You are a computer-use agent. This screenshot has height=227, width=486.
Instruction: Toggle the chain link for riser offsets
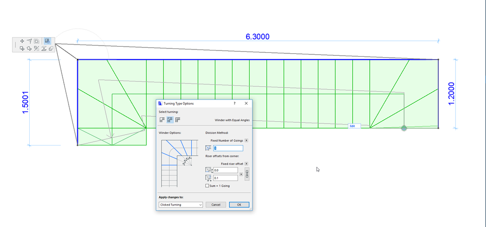coord(247,174)
